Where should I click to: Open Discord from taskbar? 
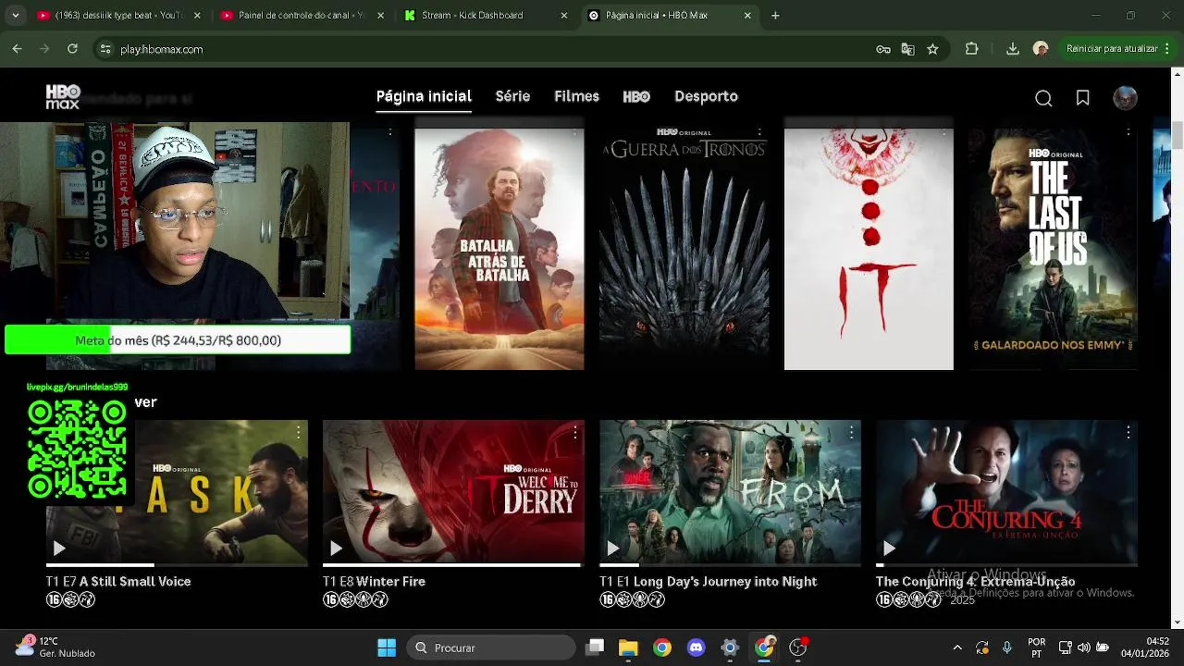696,647
